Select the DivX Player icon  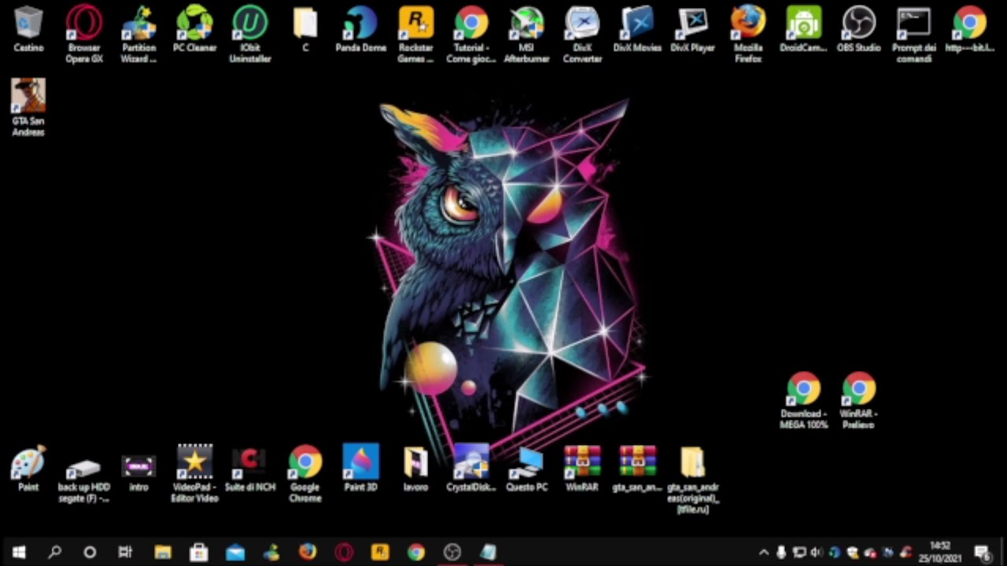(x=692, y=30)
